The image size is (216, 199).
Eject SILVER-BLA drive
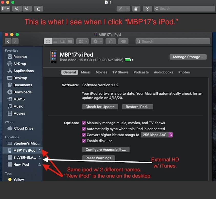(x=39, y=157)
